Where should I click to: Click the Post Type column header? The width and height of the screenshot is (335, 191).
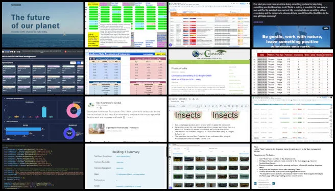(x=280, y=55)
